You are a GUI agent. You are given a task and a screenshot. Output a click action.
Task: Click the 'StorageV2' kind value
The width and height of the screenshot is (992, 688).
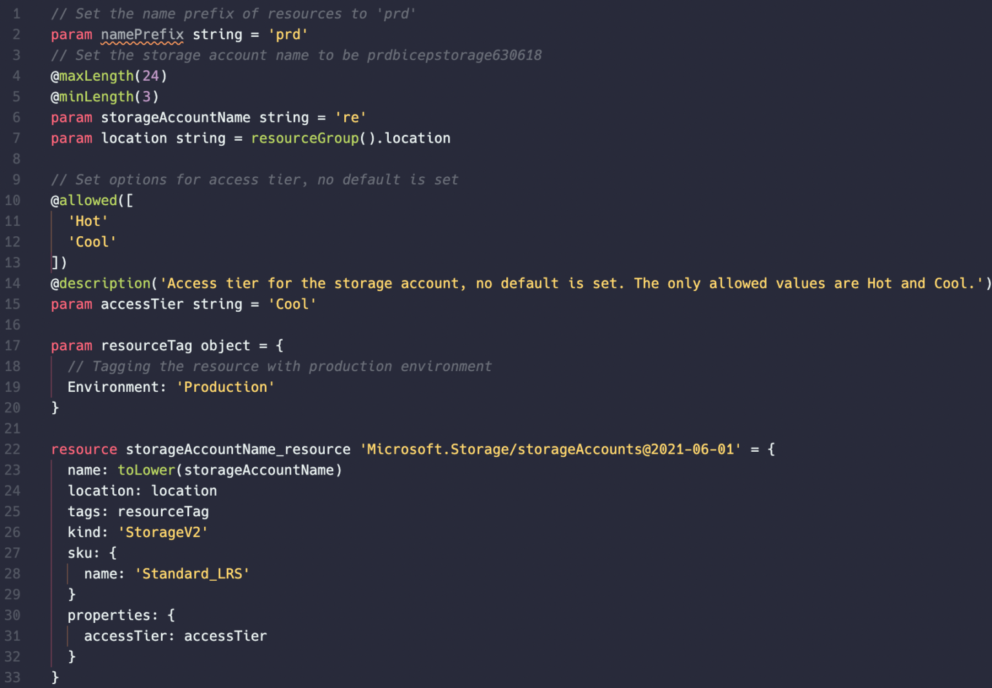(163, 532)
